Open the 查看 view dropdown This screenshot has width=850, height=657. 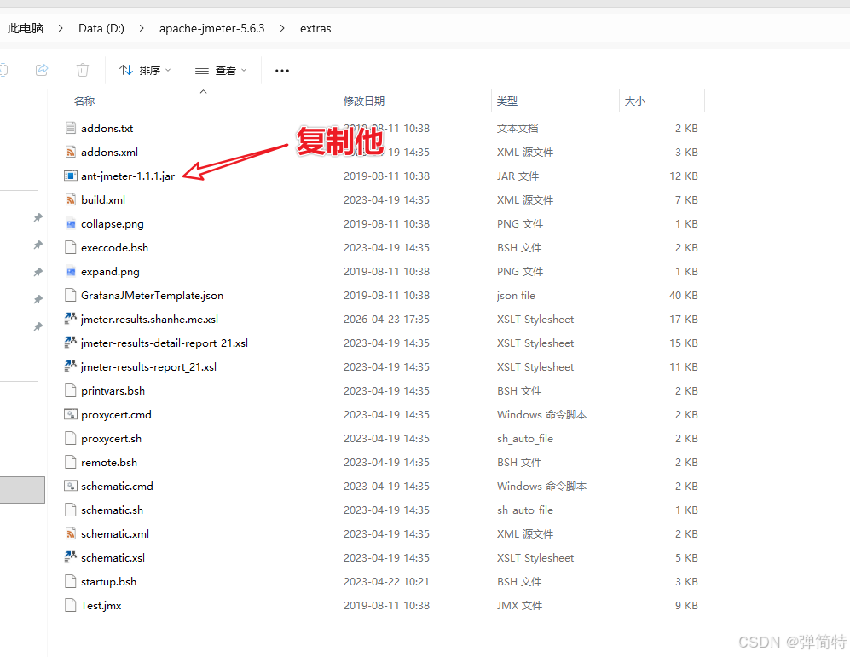pyautogui.click(x=221, y=71)
